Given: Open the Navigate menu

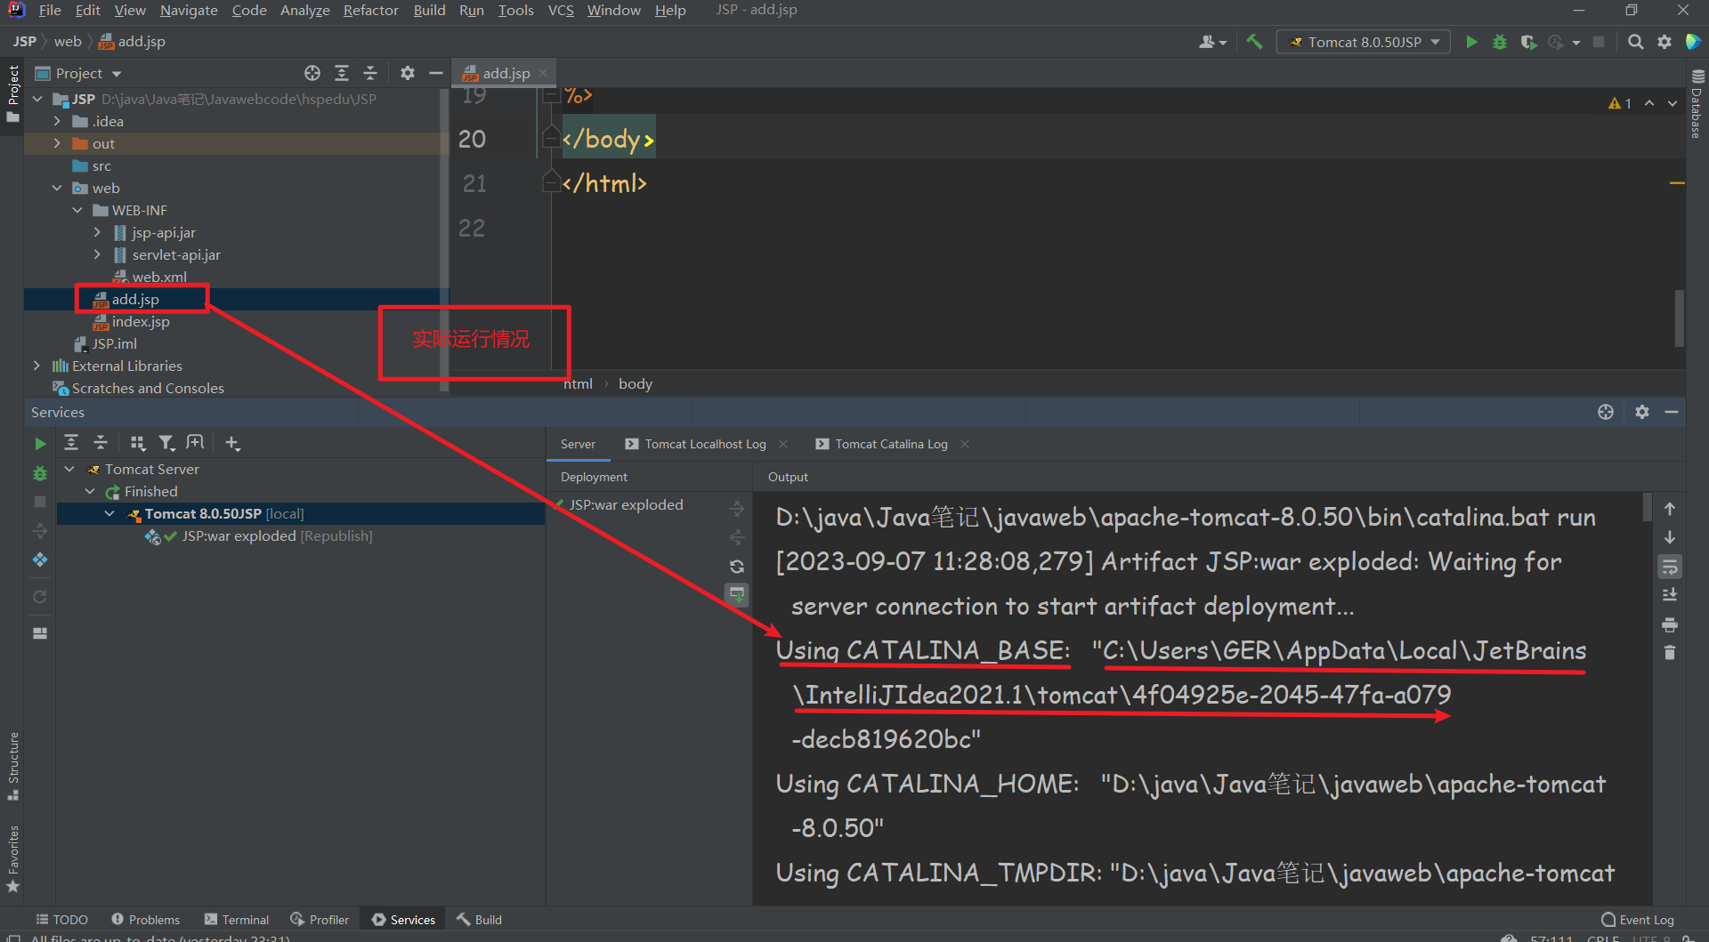Looking at the screenshot, I should coord(189,10).
